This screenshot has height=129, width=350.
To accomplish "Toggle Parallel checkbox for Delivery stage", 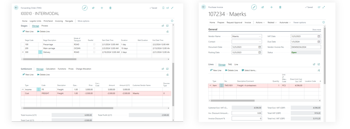I will point(94,52).
